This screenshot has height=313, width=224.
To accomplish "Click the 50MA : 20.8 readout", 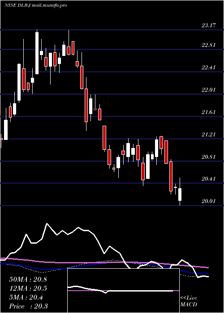I will (x=28, y=279).
